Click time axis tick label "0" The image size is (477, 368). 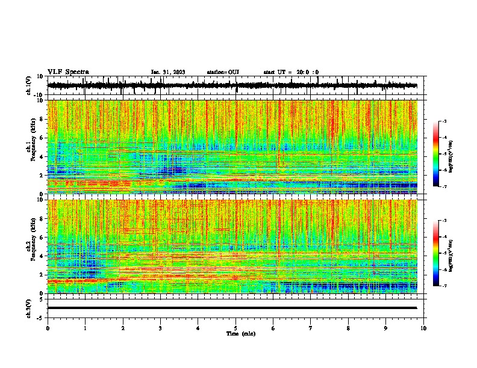point(48,328)
